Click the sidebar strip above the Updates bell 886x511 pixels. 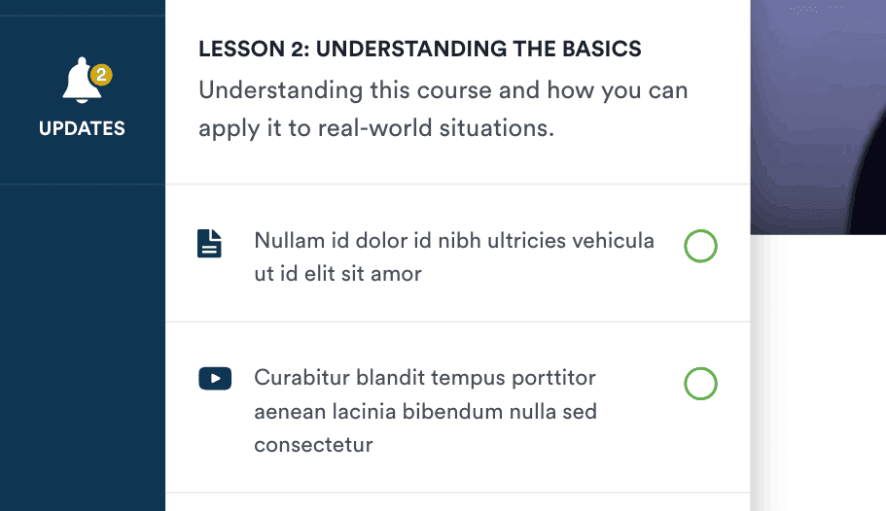82,8
